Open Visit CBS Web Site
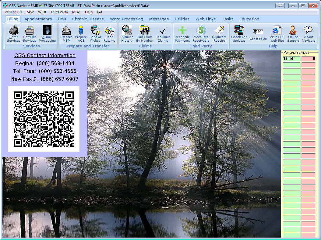 [277, 33]
